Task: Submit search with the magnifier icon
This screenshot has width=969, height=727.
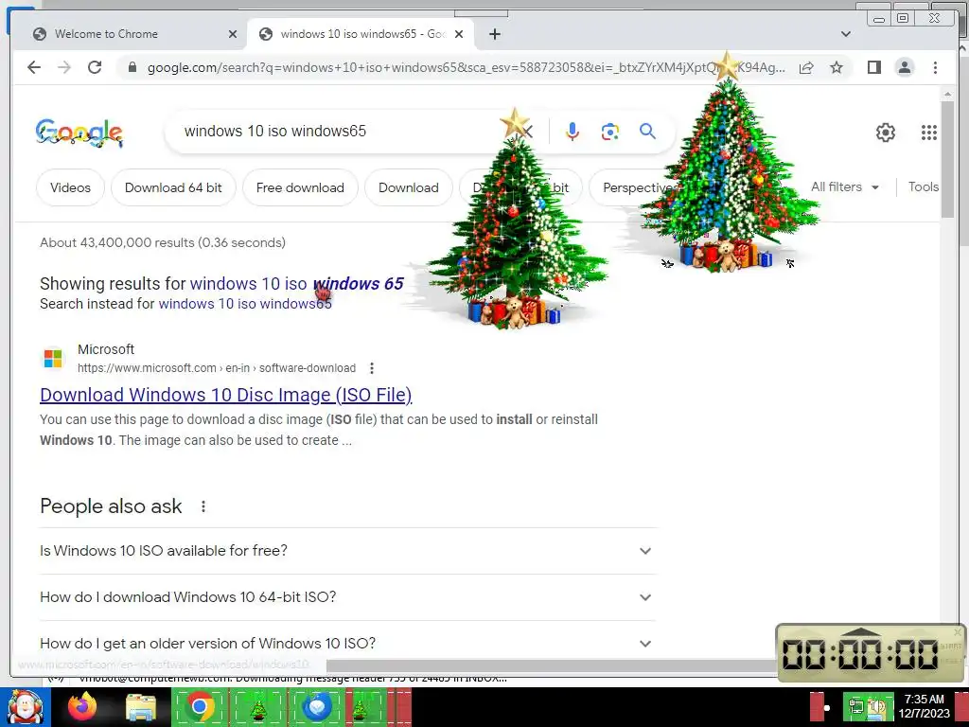Action: tap(647, 131)
